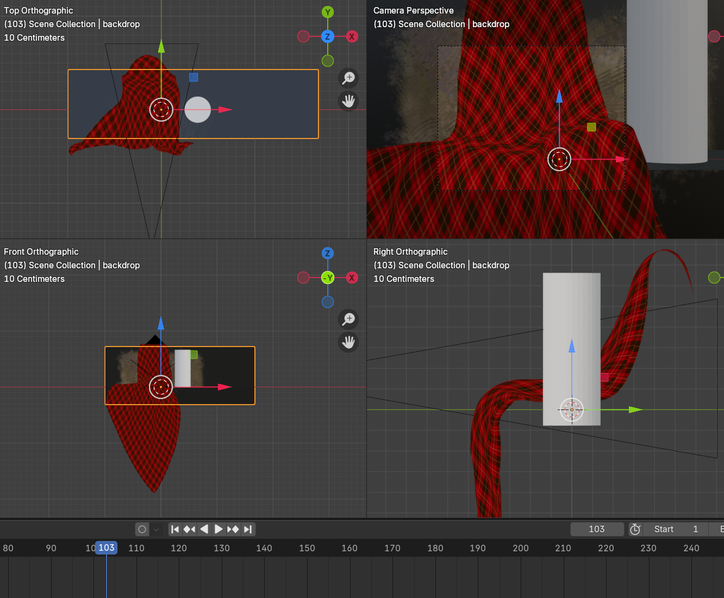This screenshot has height=598, width=724.
Task: Jump to the next keyframe
Action: tap(233, 529)
